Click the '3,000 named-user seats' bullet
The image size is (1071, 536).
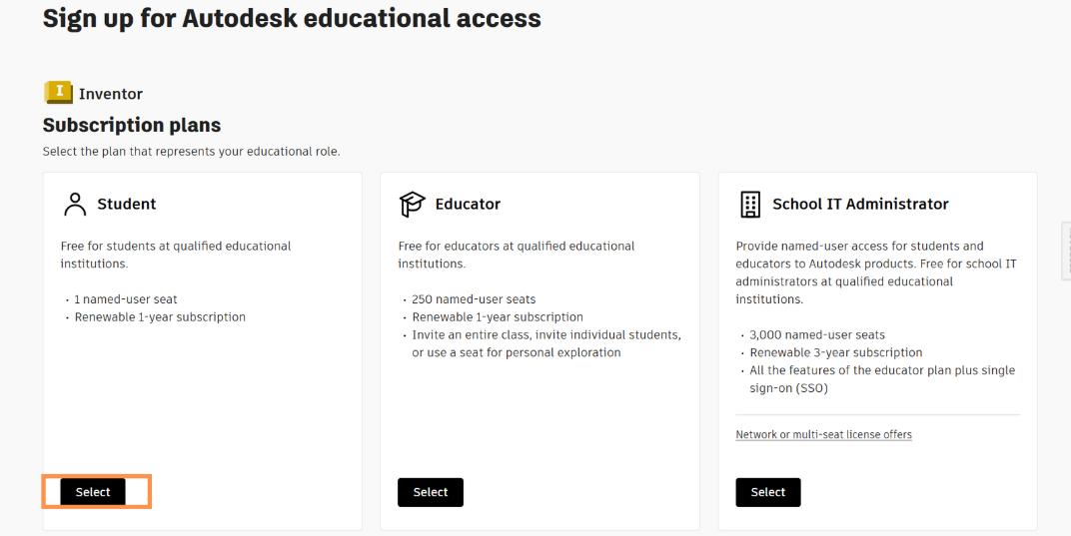[x=817, y=335]
